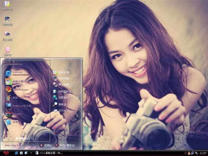Click the 注销(L) log off button
The height and width of the screenshot is (156, 208).
tap(46, 145)
